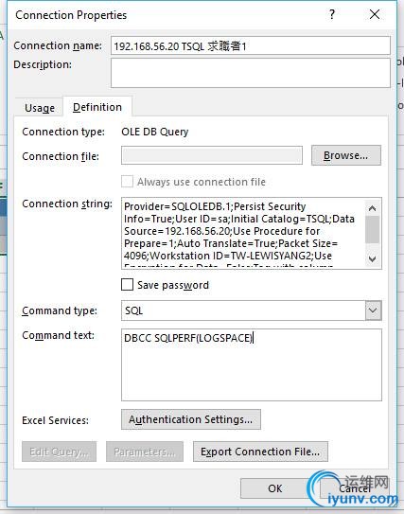Viewport: 404px width, 514px height.
Task: Click the connection string scroll down arrow
Action: tap(372, 258)
